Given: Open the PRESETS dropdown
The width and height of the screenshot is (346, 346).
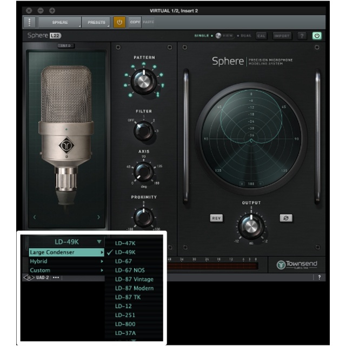Looking at the screenshot, I should (96, 22).
